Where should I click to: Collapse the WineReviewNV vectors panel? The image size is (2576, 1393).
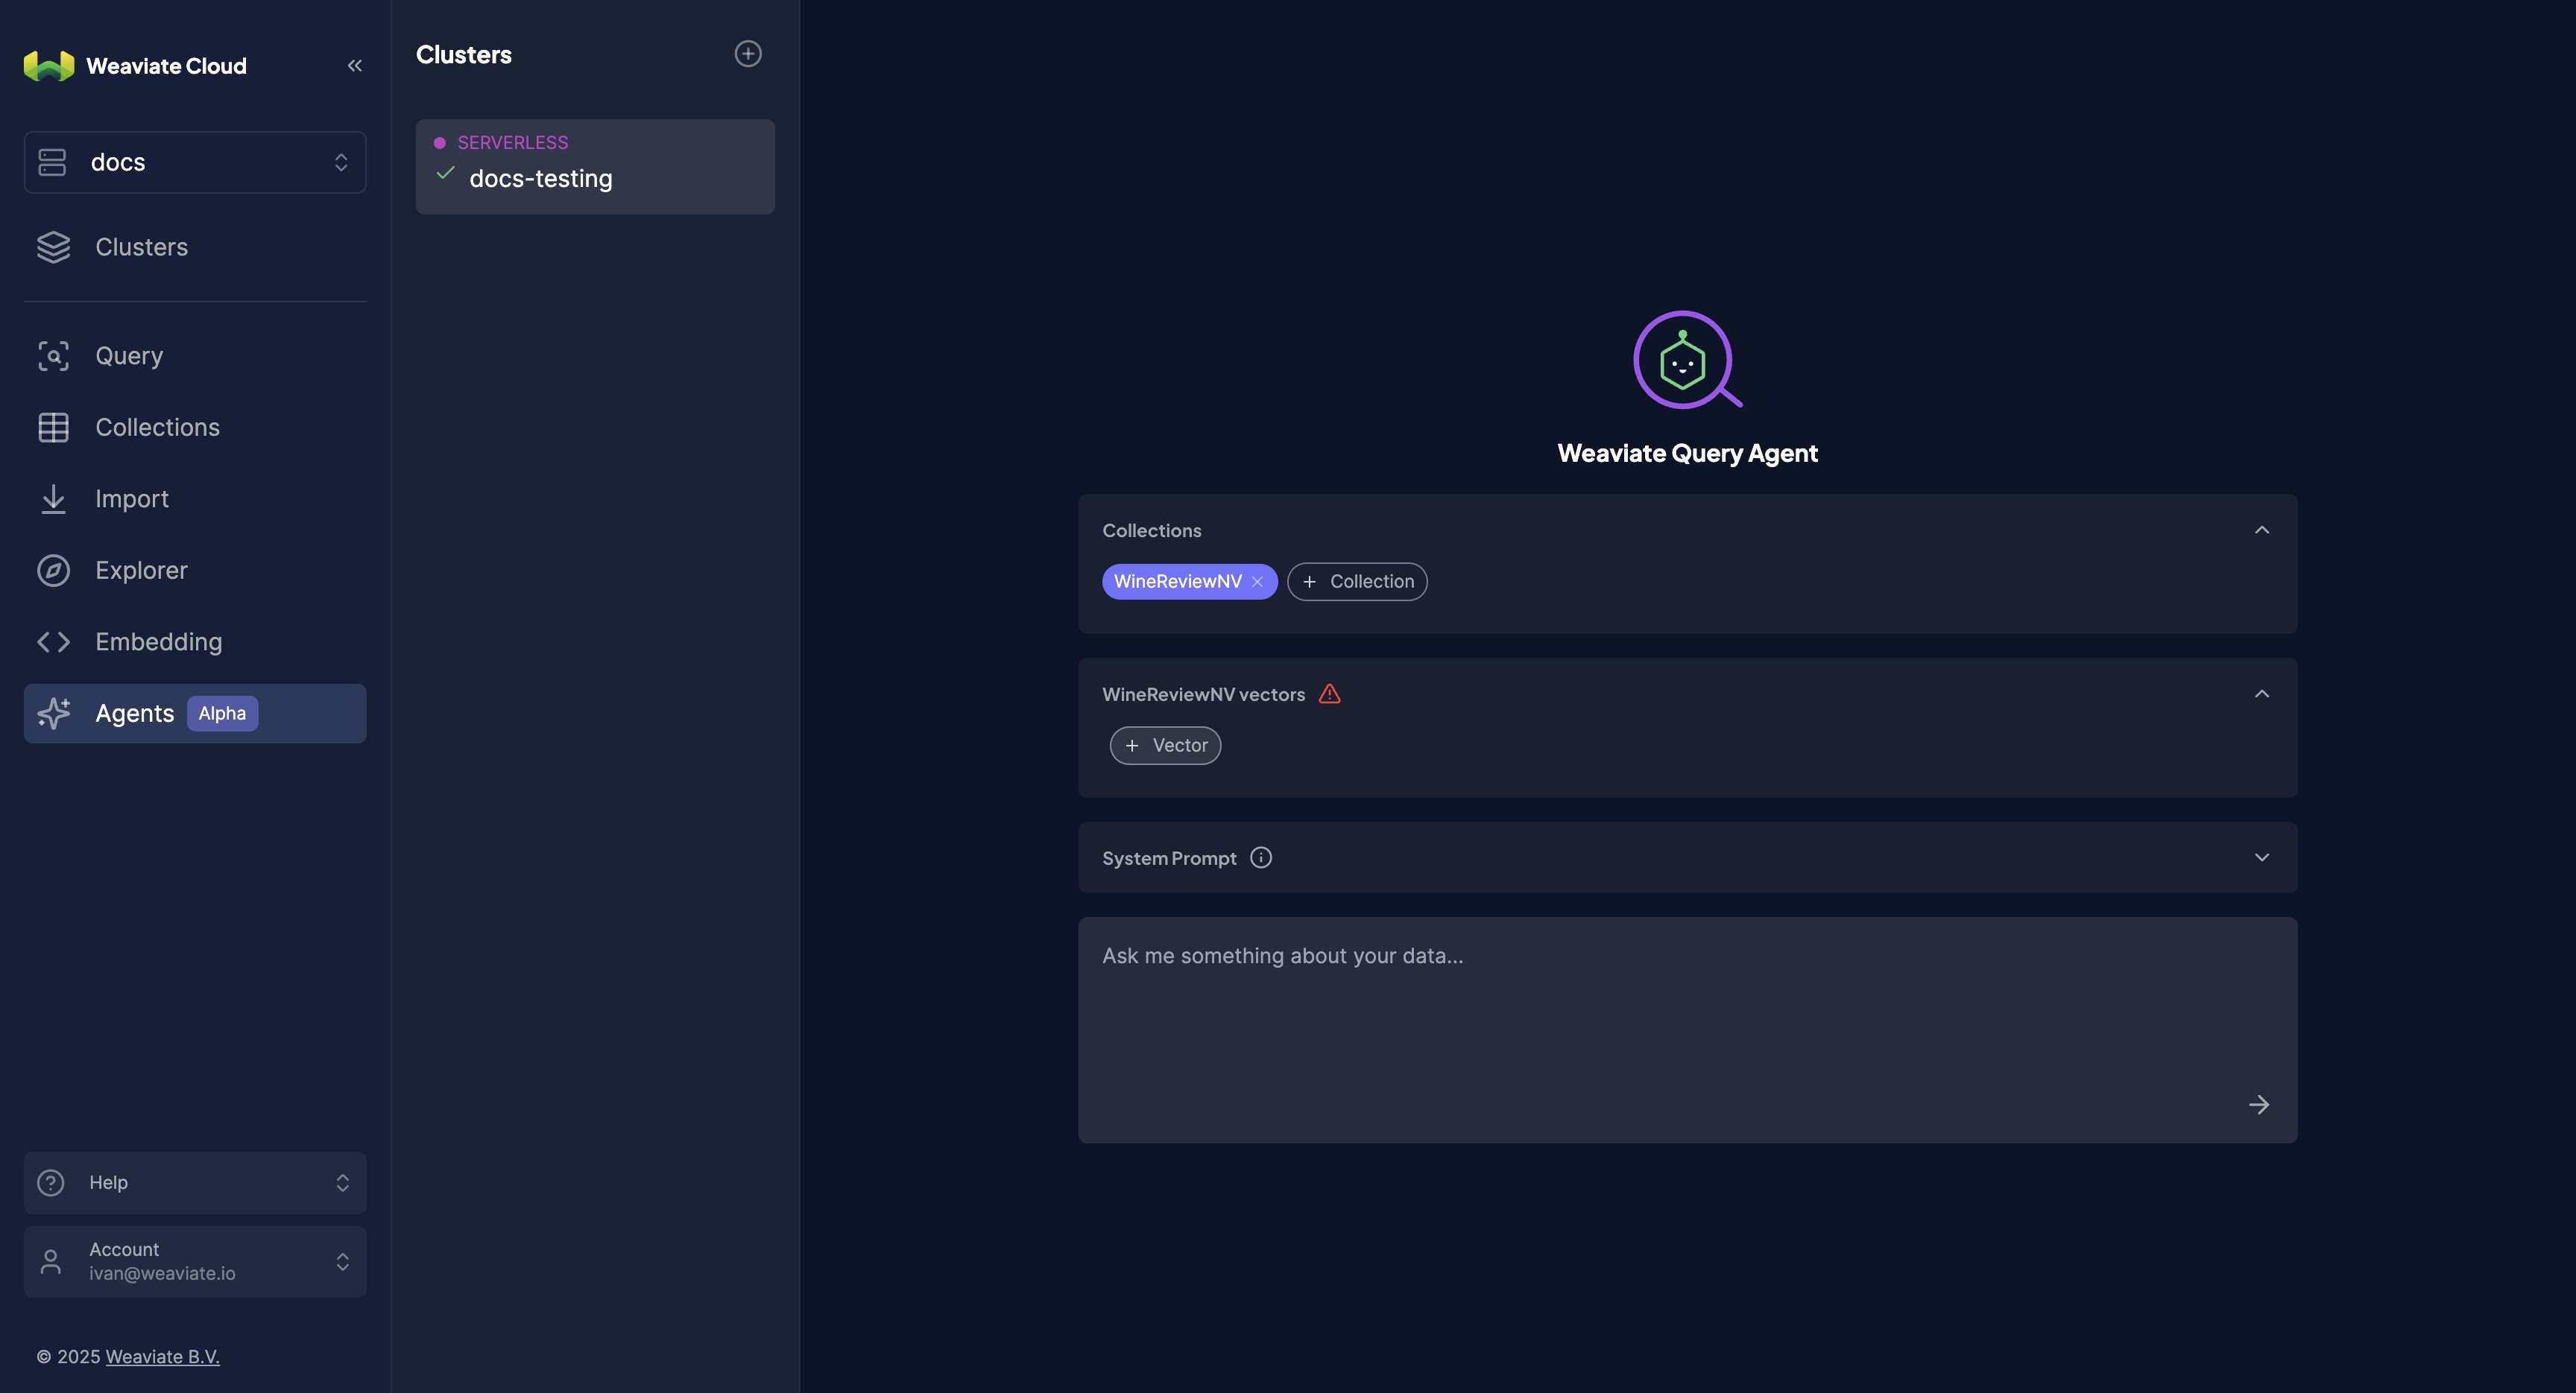click(x=2262, y=694)
